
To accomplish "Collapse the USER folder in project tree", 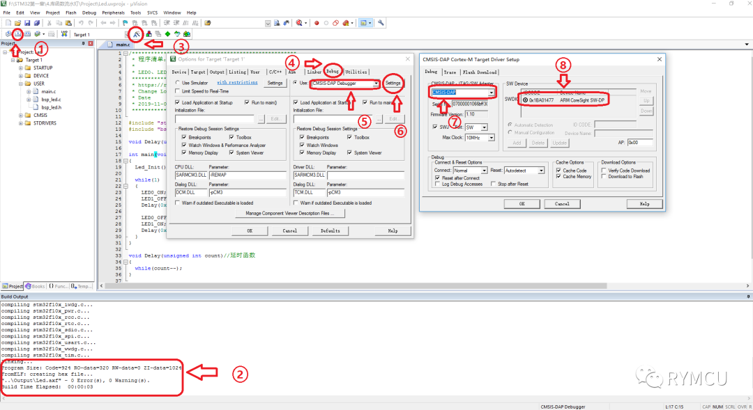I will point(21,84).
